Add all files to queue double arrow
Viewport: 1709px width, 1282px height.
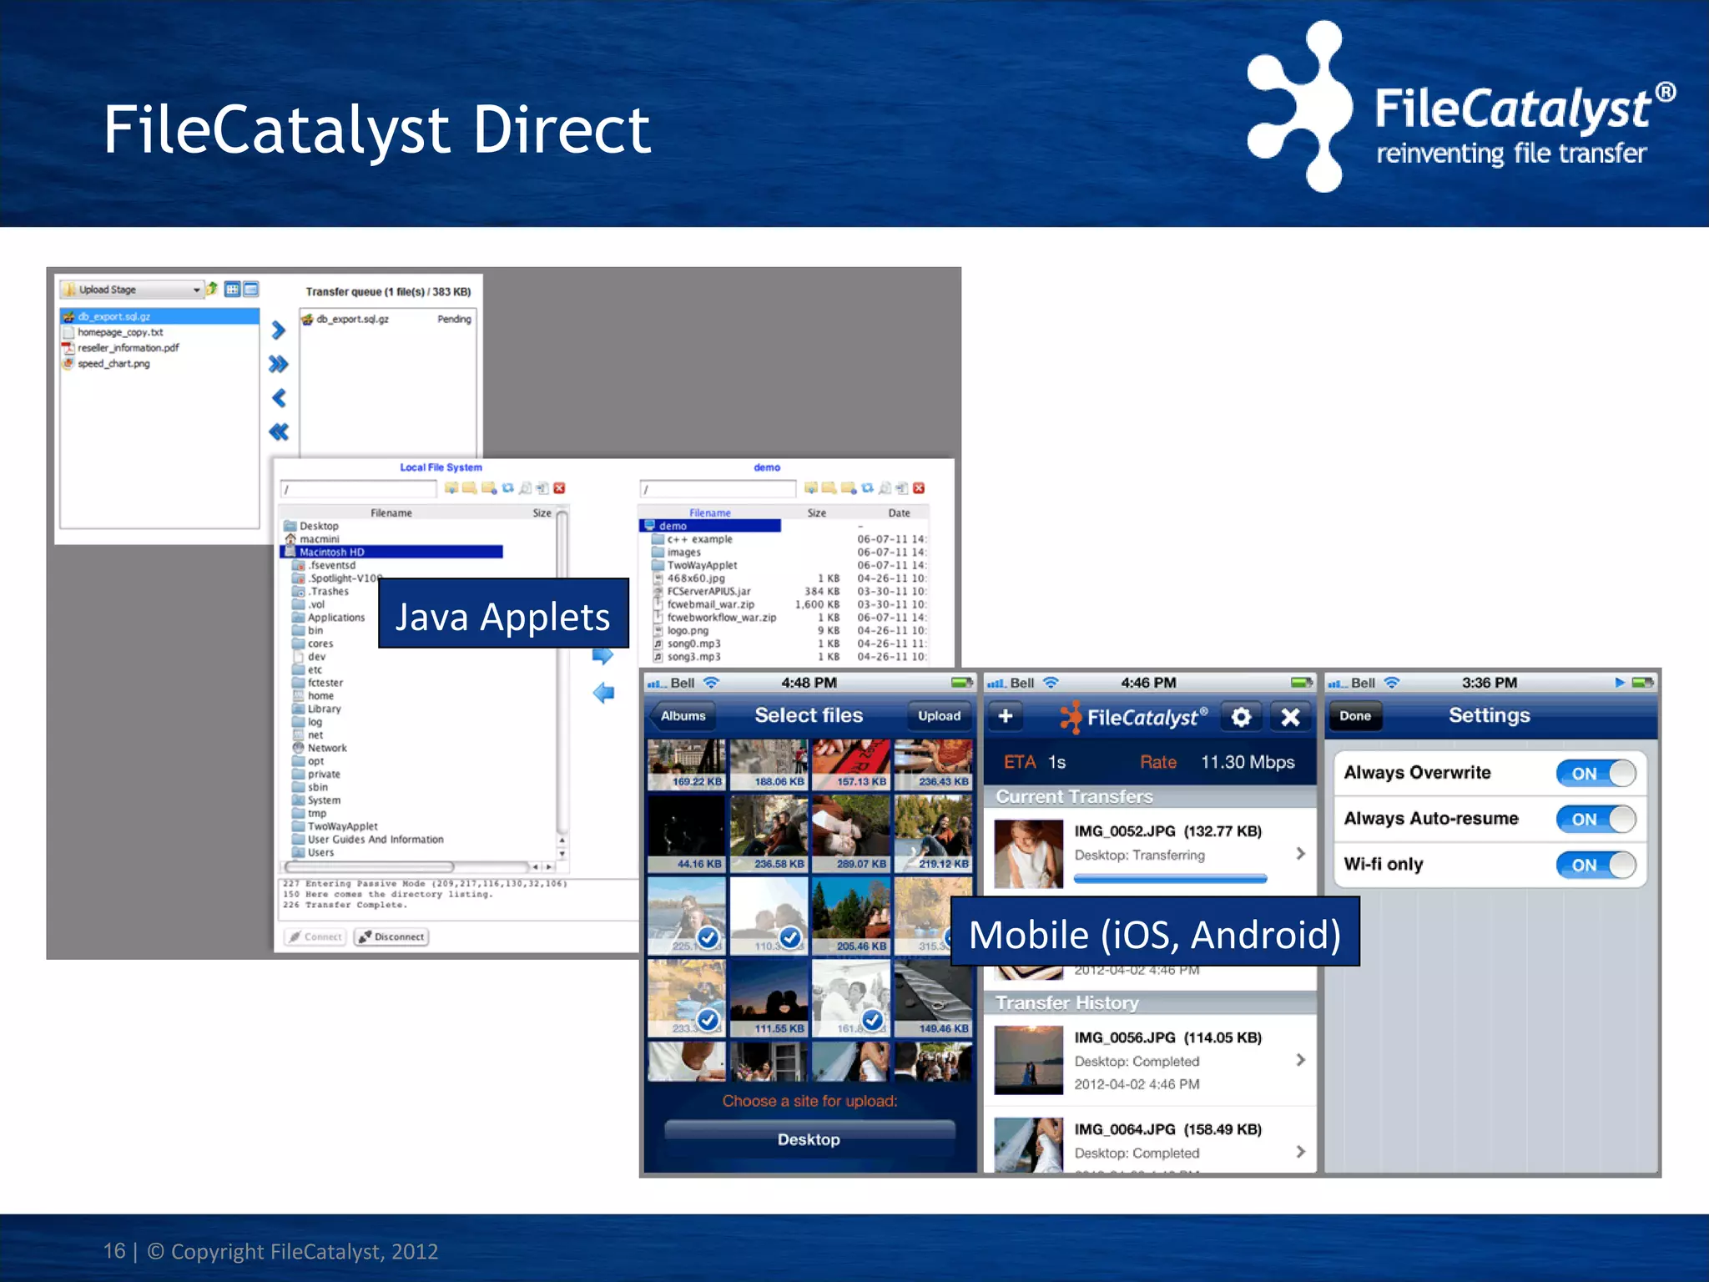[279, 364]
